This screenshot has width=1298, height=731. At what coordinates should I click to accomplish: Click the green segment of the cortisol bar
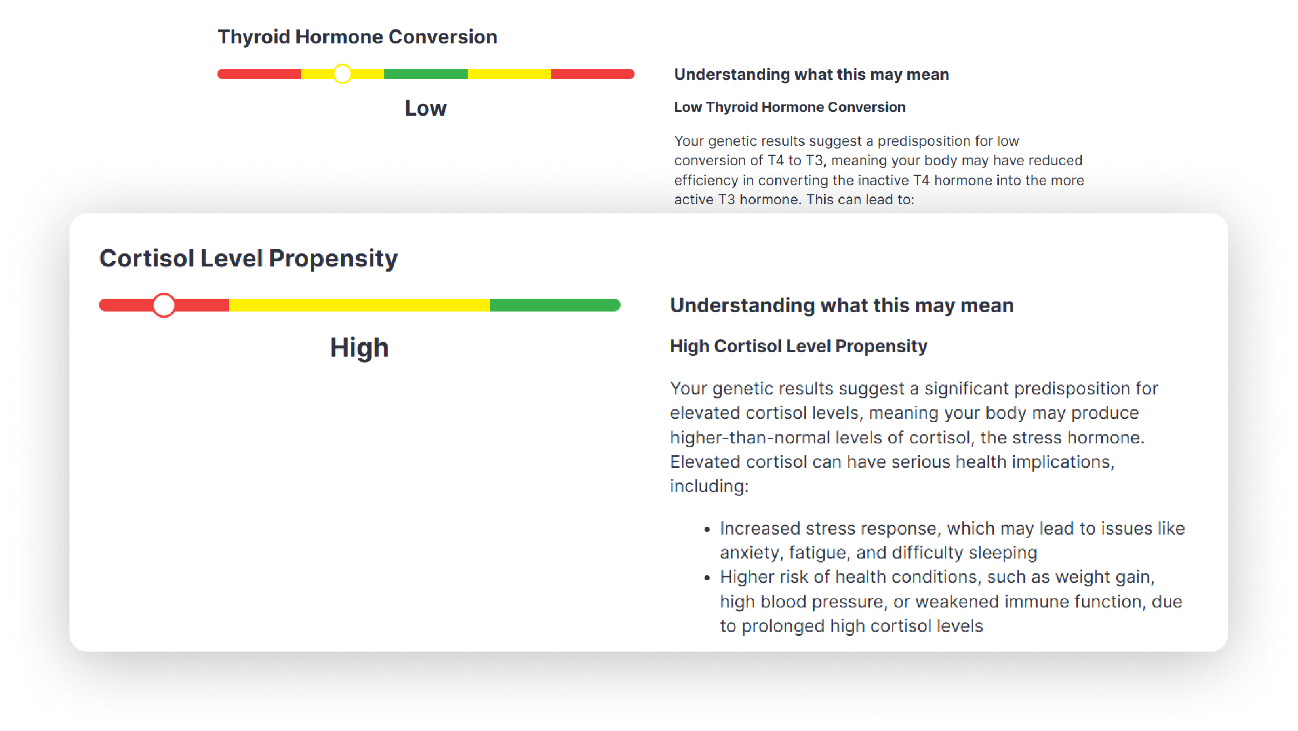(554, 305)
